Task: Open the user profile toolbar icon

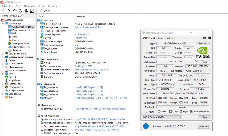Action: pos(26,11)
